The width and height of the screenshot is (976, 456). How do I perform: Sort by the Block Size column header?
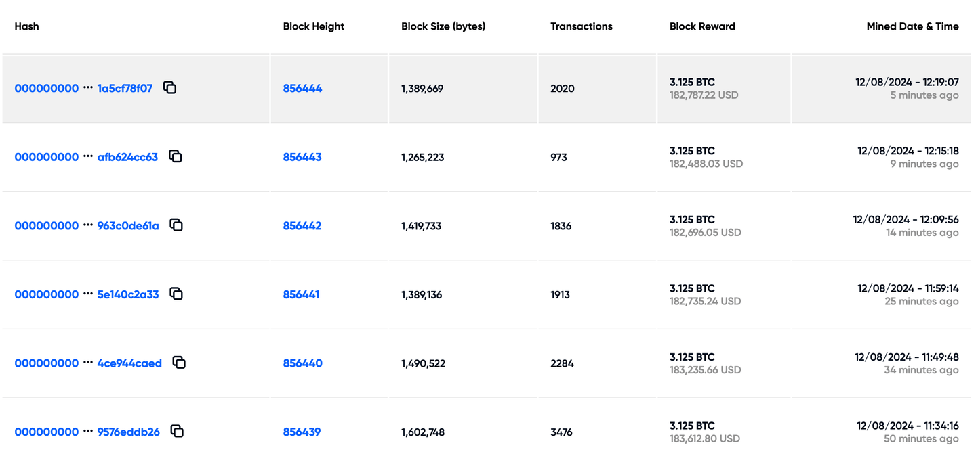click(443, 26)
